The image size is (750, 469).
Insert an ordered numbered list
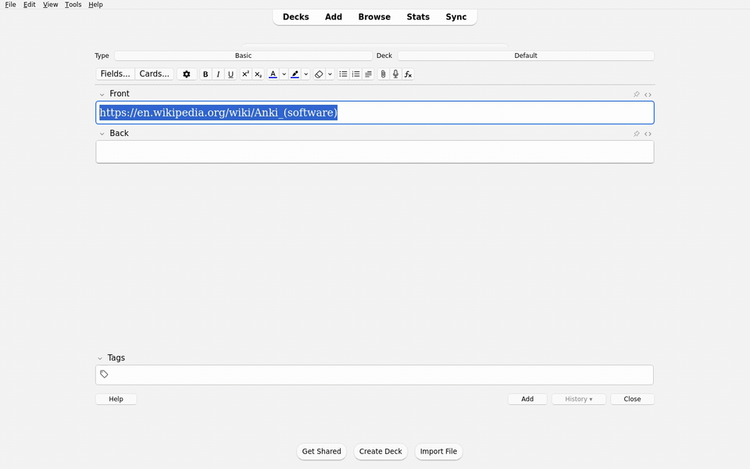[x=355, y=74]
